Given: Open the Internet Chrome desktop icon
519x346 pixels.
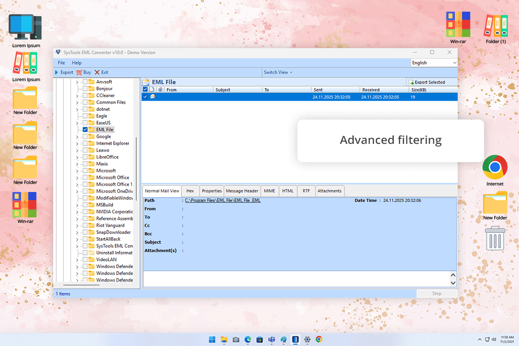Looking at the screenshot, I should (495, 167).
